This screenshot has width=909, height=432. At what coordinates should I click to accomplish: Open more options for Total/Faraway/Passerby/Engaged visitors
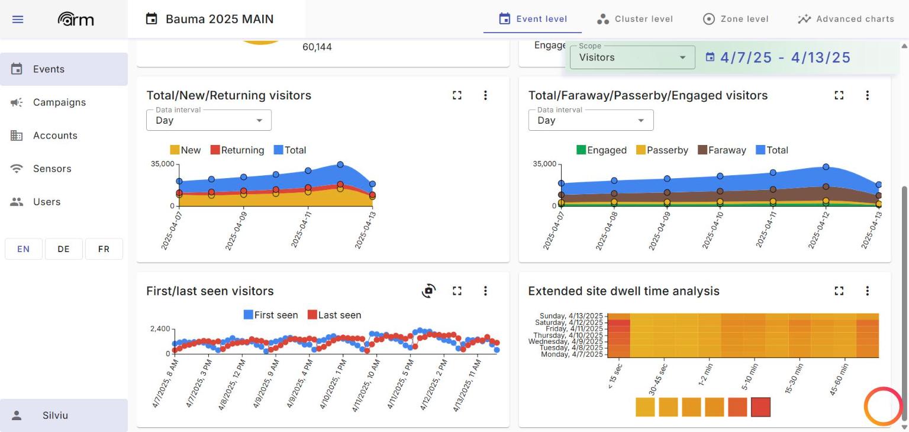click(x=867, y=95)
